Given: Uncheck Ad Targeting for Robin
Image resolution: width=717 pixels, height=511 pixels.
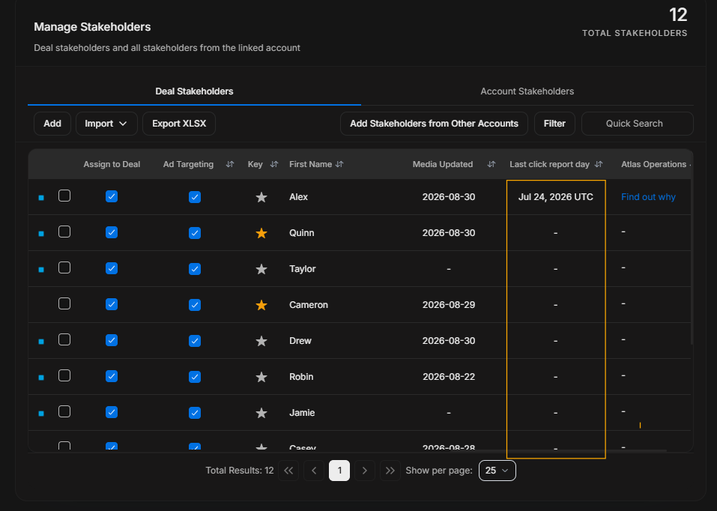Looking at the screenshot, I should pos(195,377).
